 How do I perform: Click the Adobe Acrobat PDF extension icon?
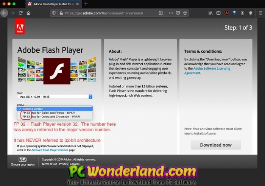coord(226,13)
